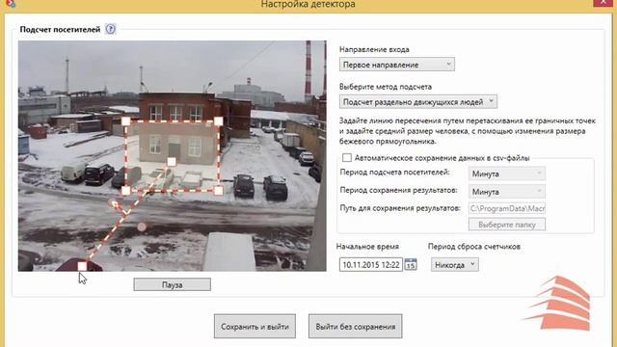Image resolution: width=617 pixels, height=347 pixels.
Task: Enable automatic saving to csv files checkbox
Action: click(347, 158)
